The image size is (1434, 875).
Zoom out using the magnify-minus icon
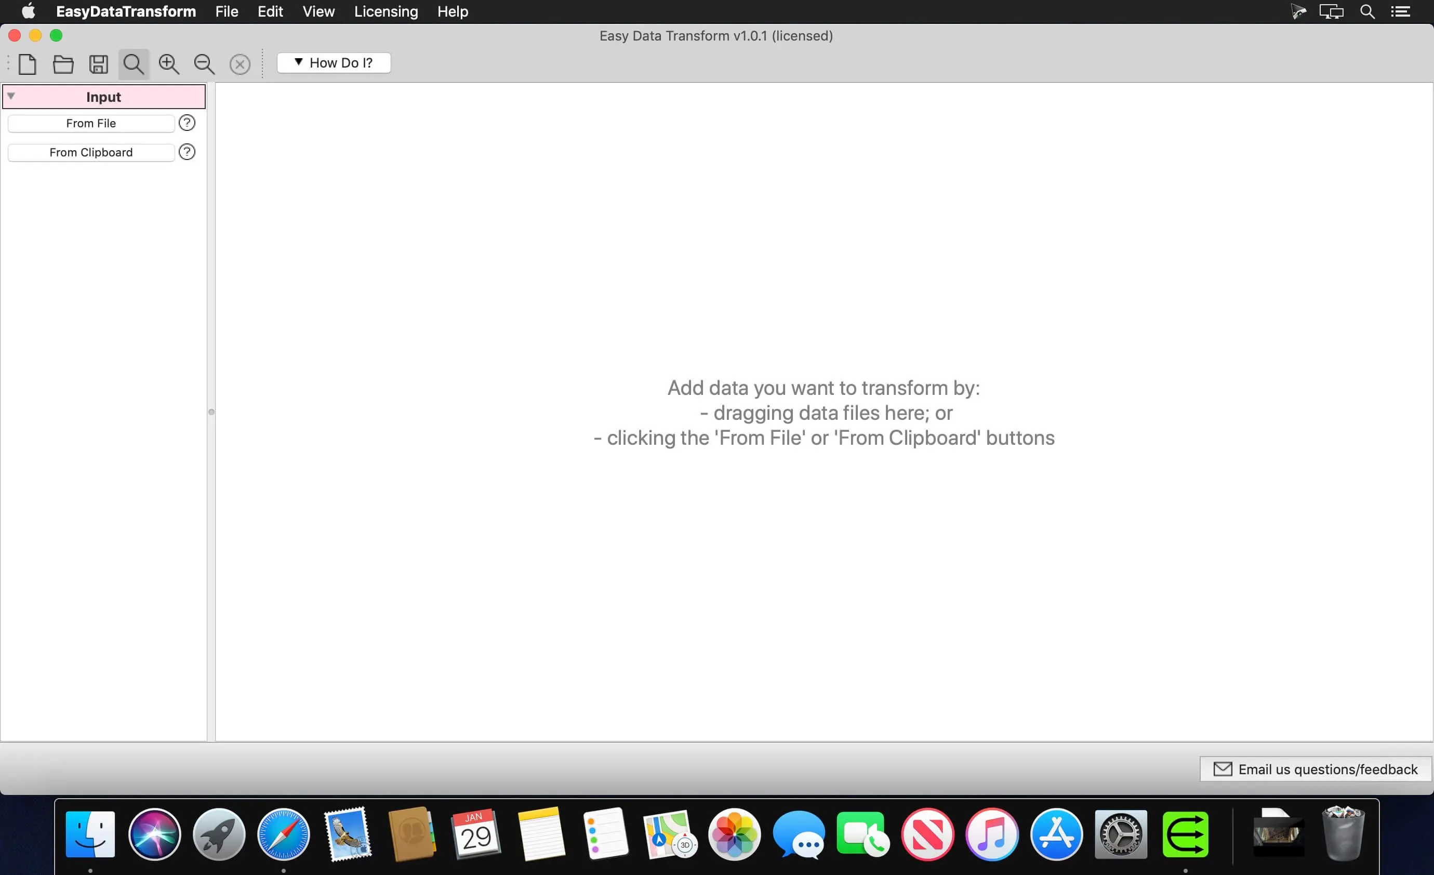[203, 63]
